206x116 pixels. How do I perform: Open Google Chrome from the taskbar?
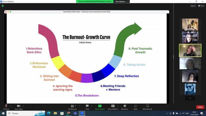(x=68, y=113)
